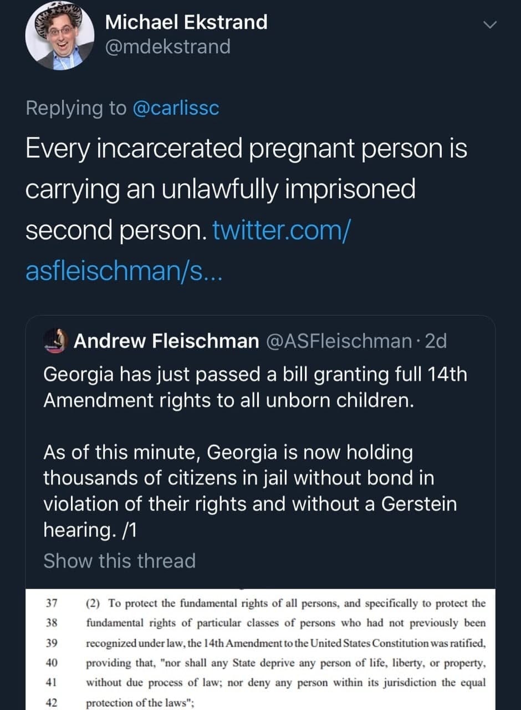
Task: Click line number 37 in bill image
Action: click(x=50, y=603)
